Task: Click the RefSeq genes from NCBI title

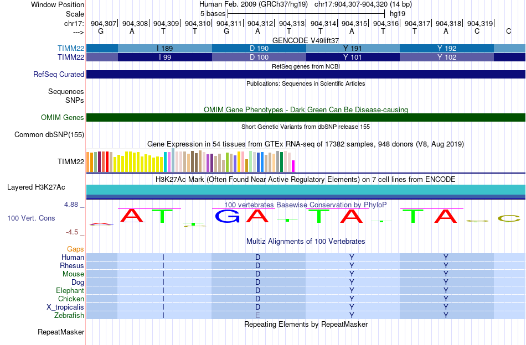Action: click(x=306, y=66)
